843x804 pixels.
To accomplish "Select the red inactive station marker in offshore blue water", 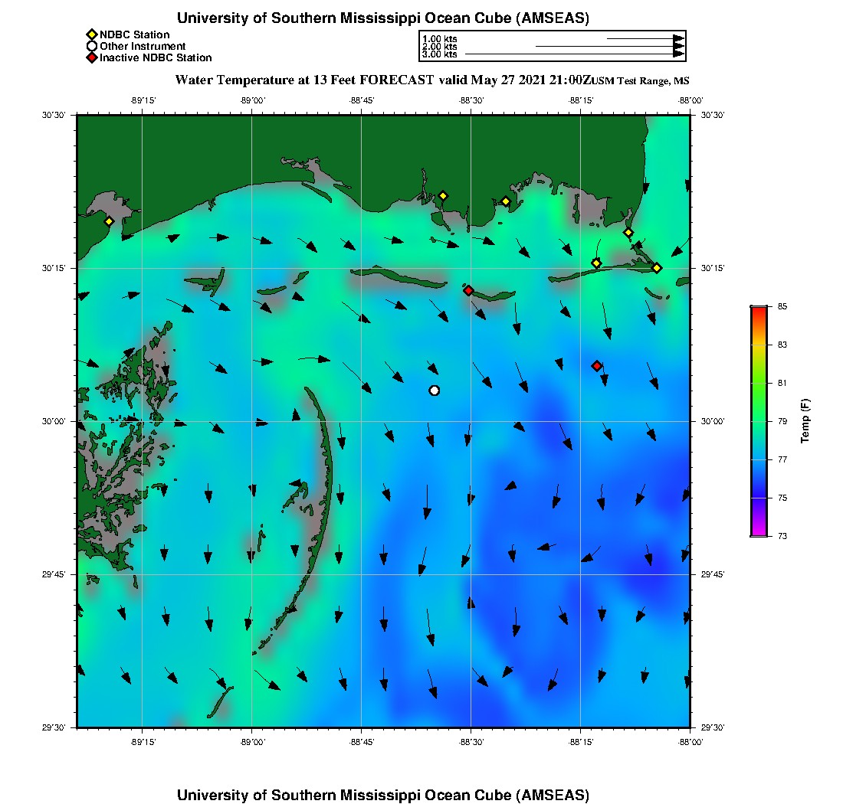I will 596,366.
